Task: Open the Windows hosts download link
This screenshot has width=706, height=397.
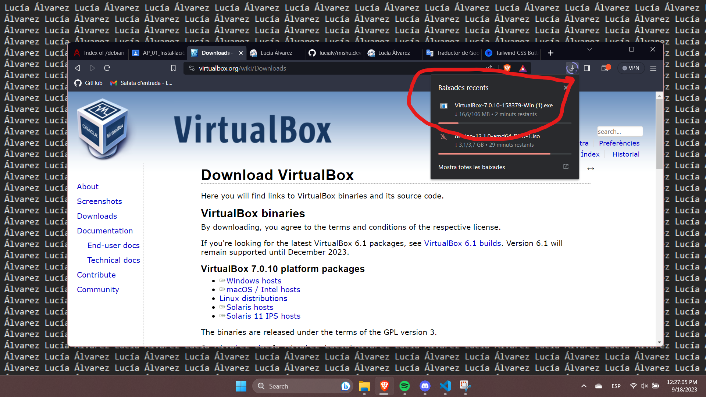Action: tap(254, 281)
